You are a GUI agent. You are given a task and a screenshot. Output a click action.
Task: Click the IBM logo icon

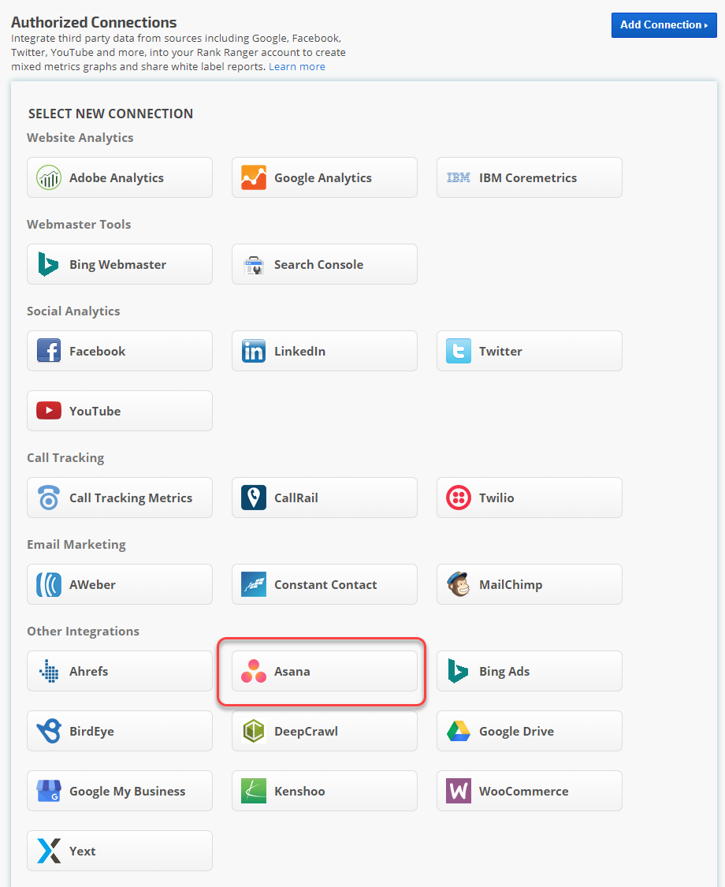(458, 177)
